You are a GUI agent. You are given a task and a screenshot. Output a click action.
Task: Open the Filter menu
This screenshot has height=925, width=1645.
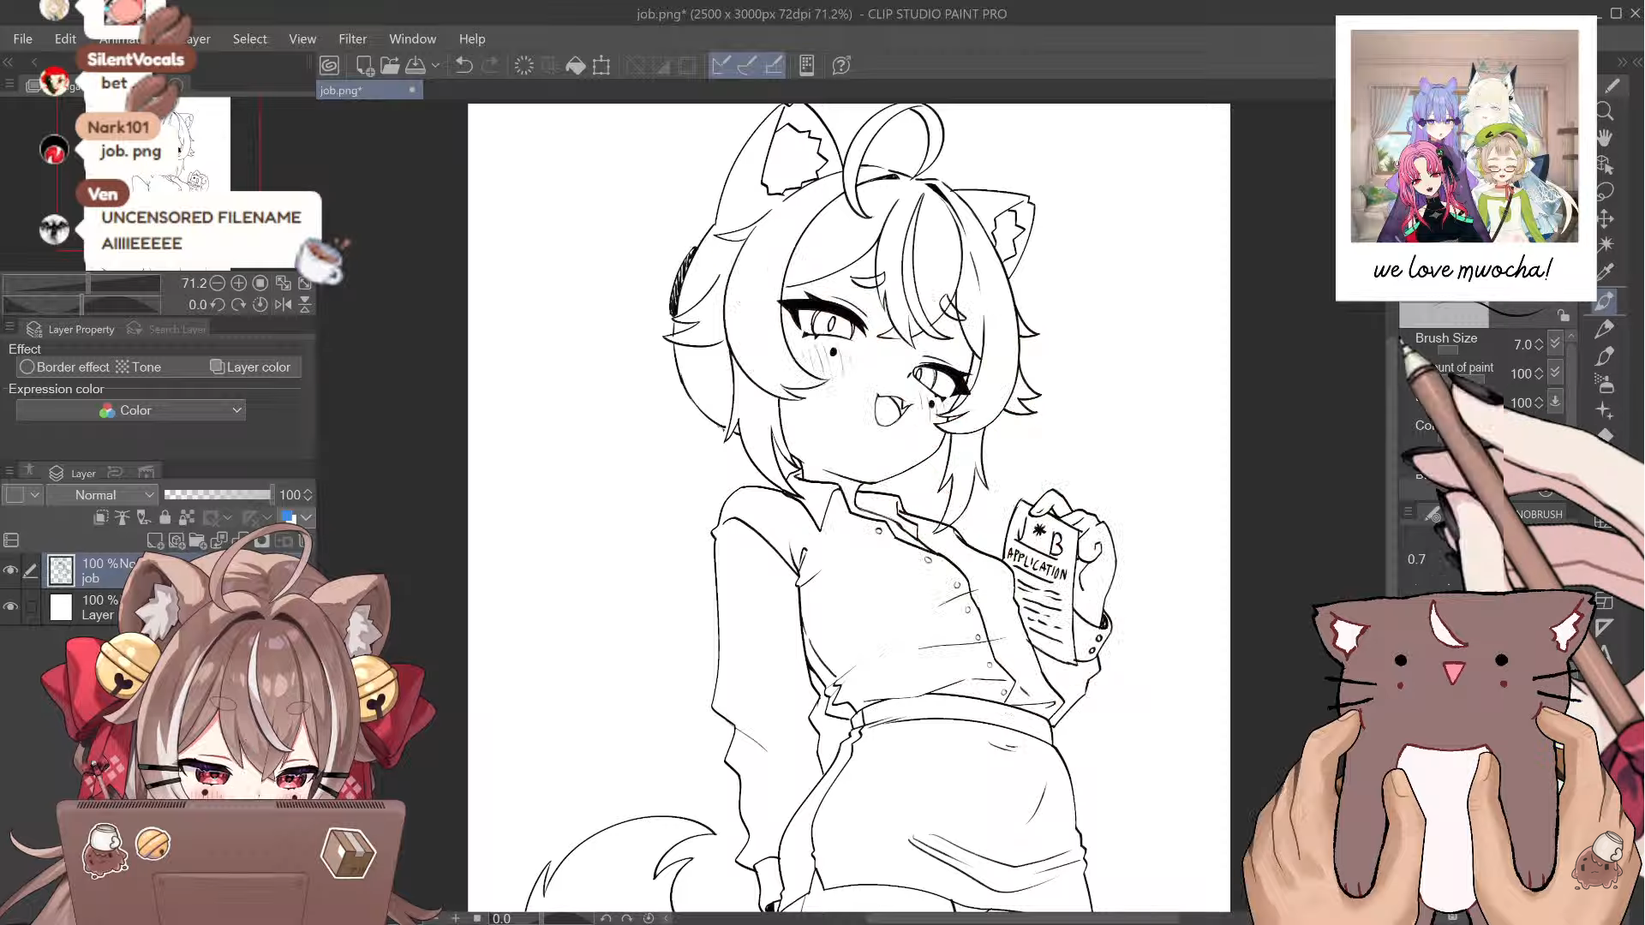pyautogui.click(x=352, y=39)
